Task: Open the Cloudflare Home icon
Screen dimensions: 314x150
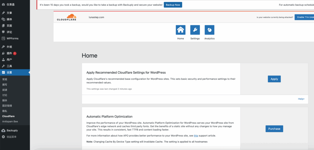Action: (x=180, y=30)
